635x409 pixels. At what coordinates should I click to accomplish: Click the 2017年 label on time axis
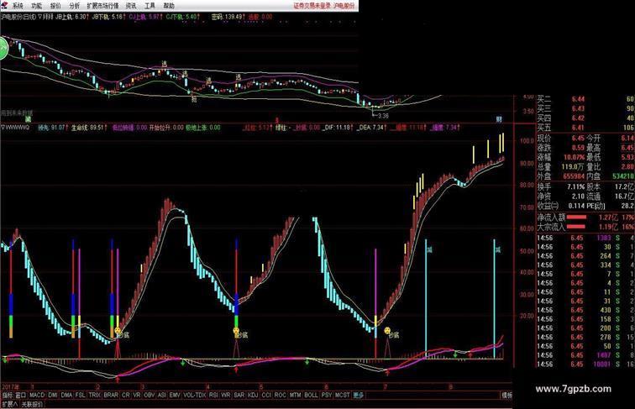click(11, 386)
